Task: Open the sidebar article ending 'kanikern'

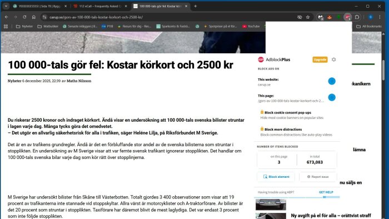Action: click(x=361, y=84)
